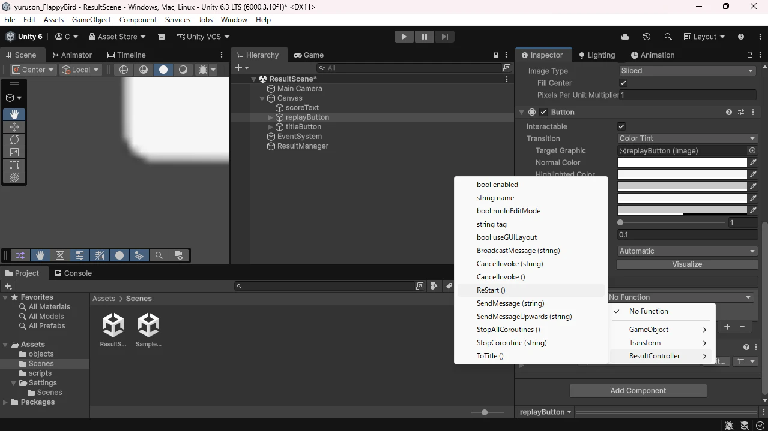768x431 pixels.
Task: Click the Pause button
Action: [x=424, y=37]
